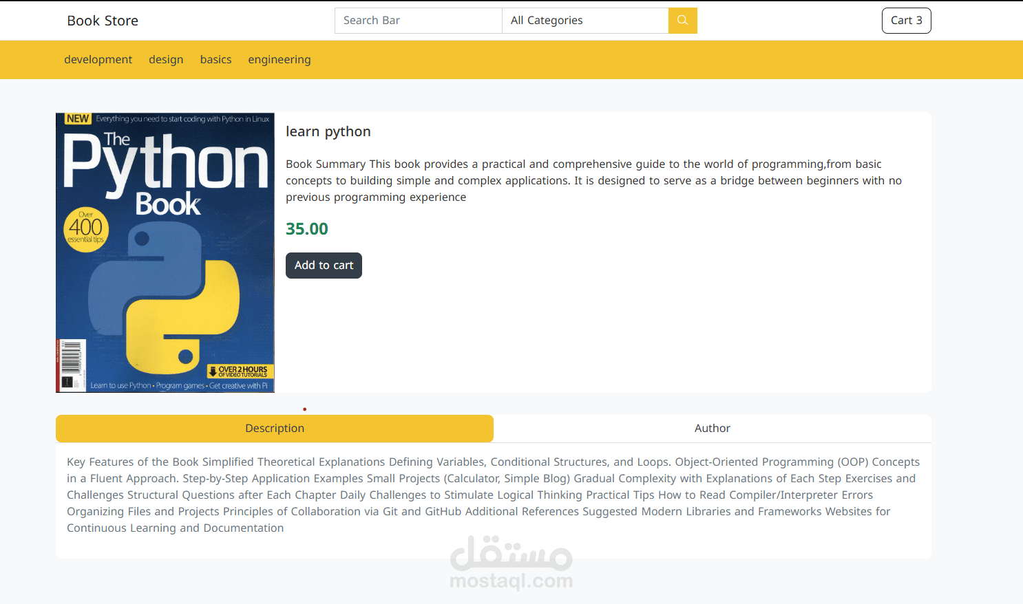1023x604 pixels.
Task: Switch to the Description tab
Action: [x=275, y=429]
